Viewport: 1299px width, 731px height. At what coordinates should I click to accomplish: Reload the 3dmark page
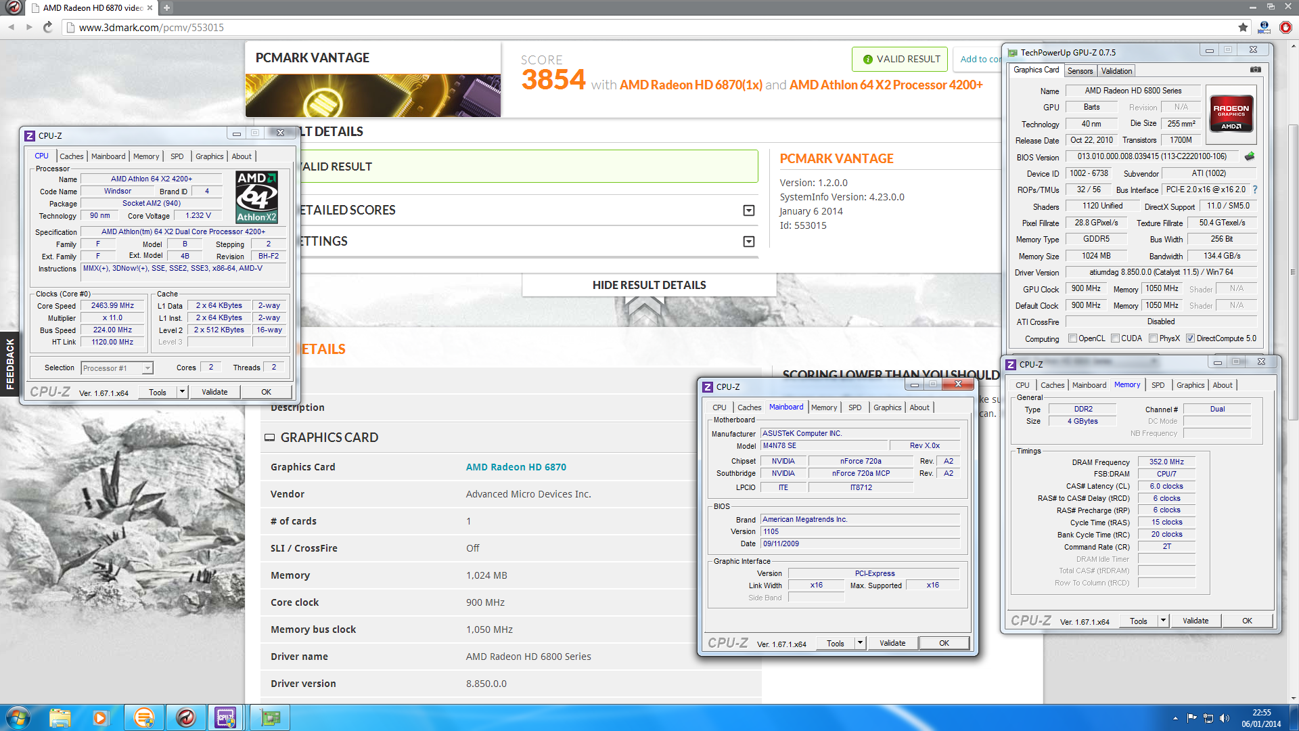click(47, 27)
